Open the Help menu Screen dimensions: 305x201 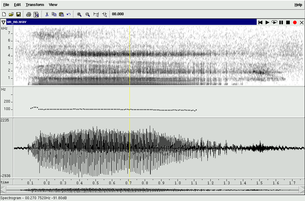click(298, 5)
